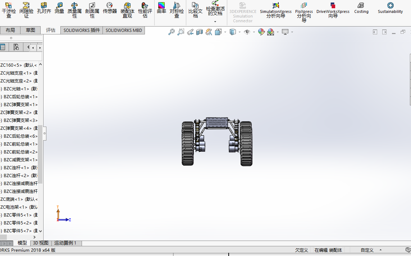The height and width of the screenshot is (256, 411).
Task: Launch Hole Alignment (孔对齐) tool
Action: (x=44, y=8)
